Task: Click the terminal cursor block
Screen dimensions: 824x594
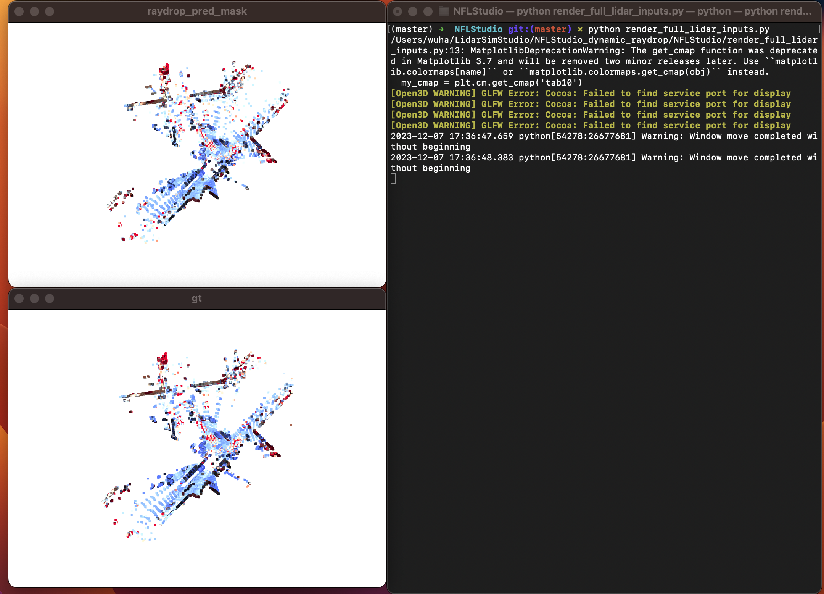Action: pyautogui.click(x=393, y=179)
